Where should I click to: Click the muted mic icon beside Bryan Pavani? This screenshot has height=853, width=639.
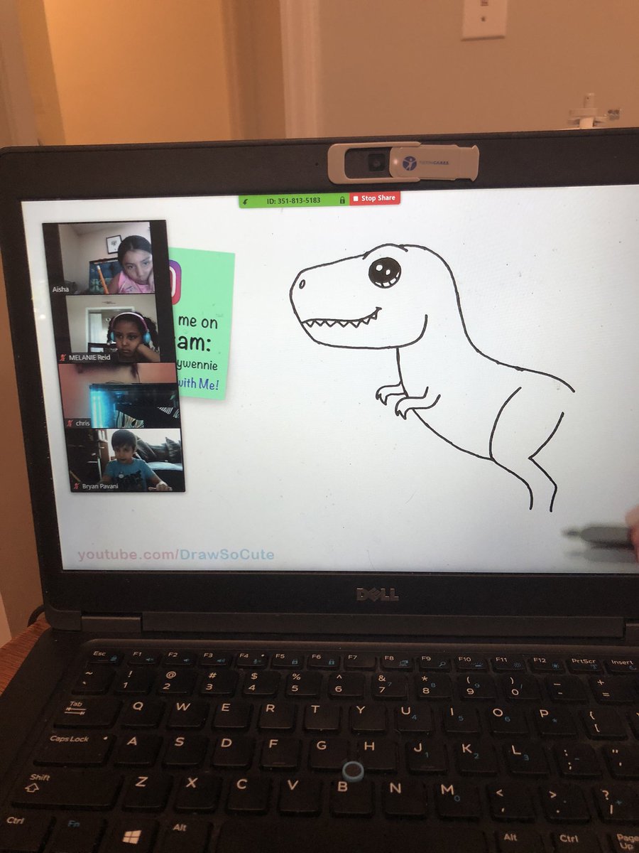76,486
